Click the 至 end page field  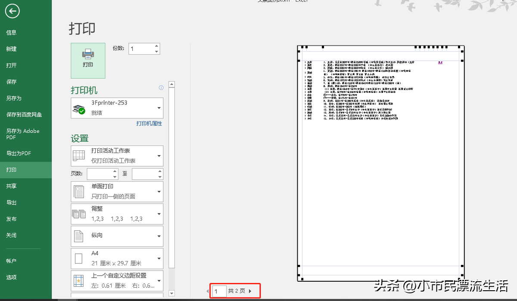(144, 174)
